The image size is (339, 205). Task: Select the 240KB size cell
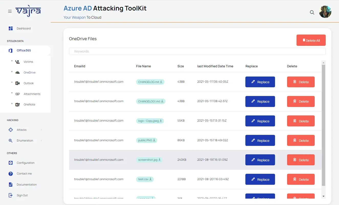(x=182, y=160)
